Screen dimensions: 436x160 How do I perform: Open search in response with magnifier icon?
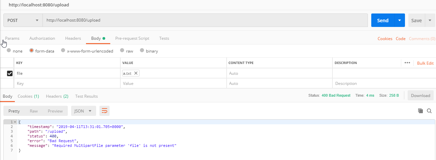click(429, 111)
